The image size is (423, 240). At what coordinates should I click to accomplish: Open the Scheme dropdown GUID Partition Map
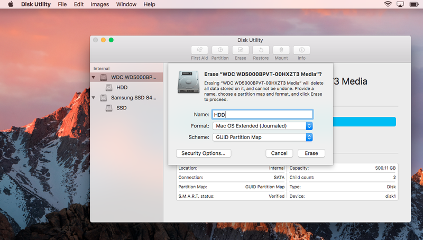click(x=262, y=137)
